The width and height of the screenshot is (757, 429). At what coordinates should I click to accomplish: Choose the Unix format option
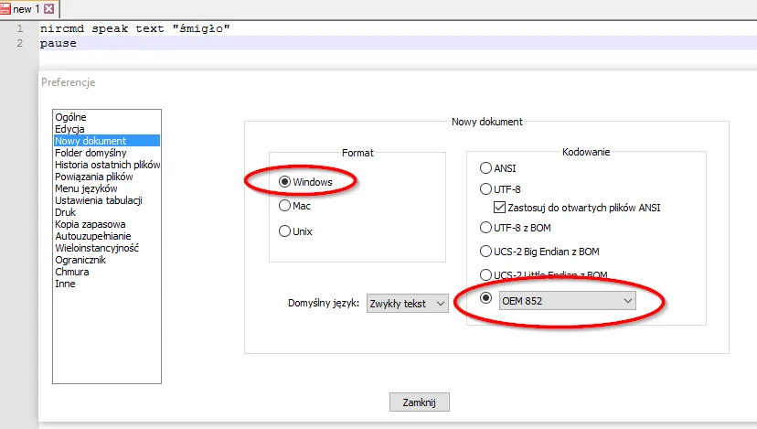point(284,231)
